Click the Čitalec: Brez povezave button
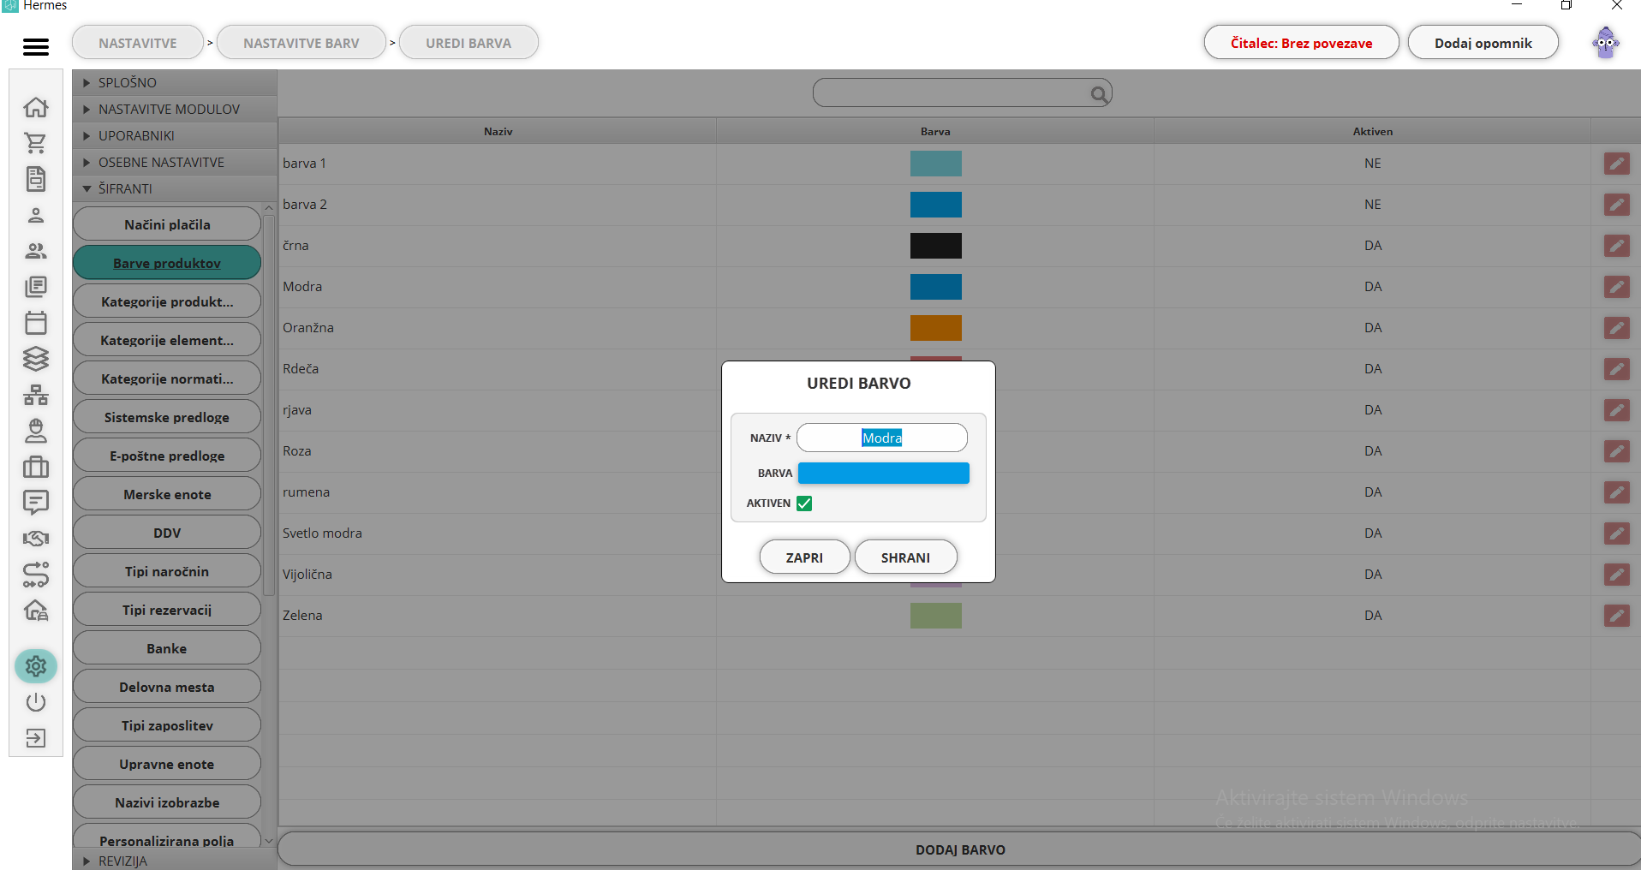The height and width of the screenshot is (870, 1641). 1301,43
